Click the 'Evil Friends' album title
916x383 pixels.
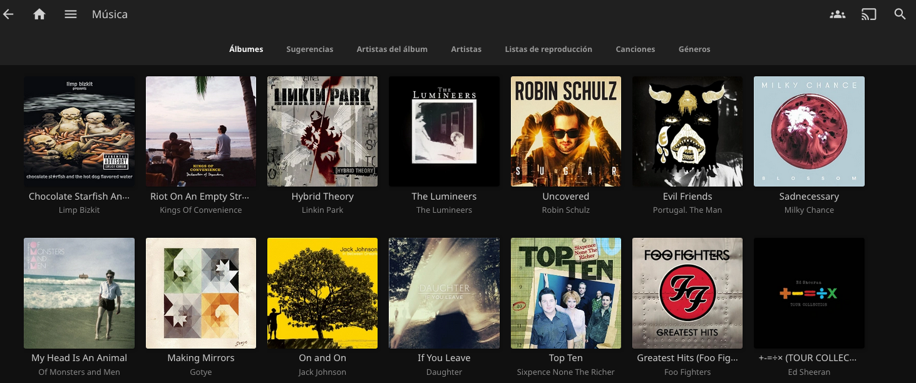pyautogui.click(x=687, y=197)
